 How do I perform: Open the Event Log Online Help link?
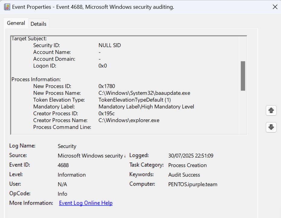coord(86,203)
